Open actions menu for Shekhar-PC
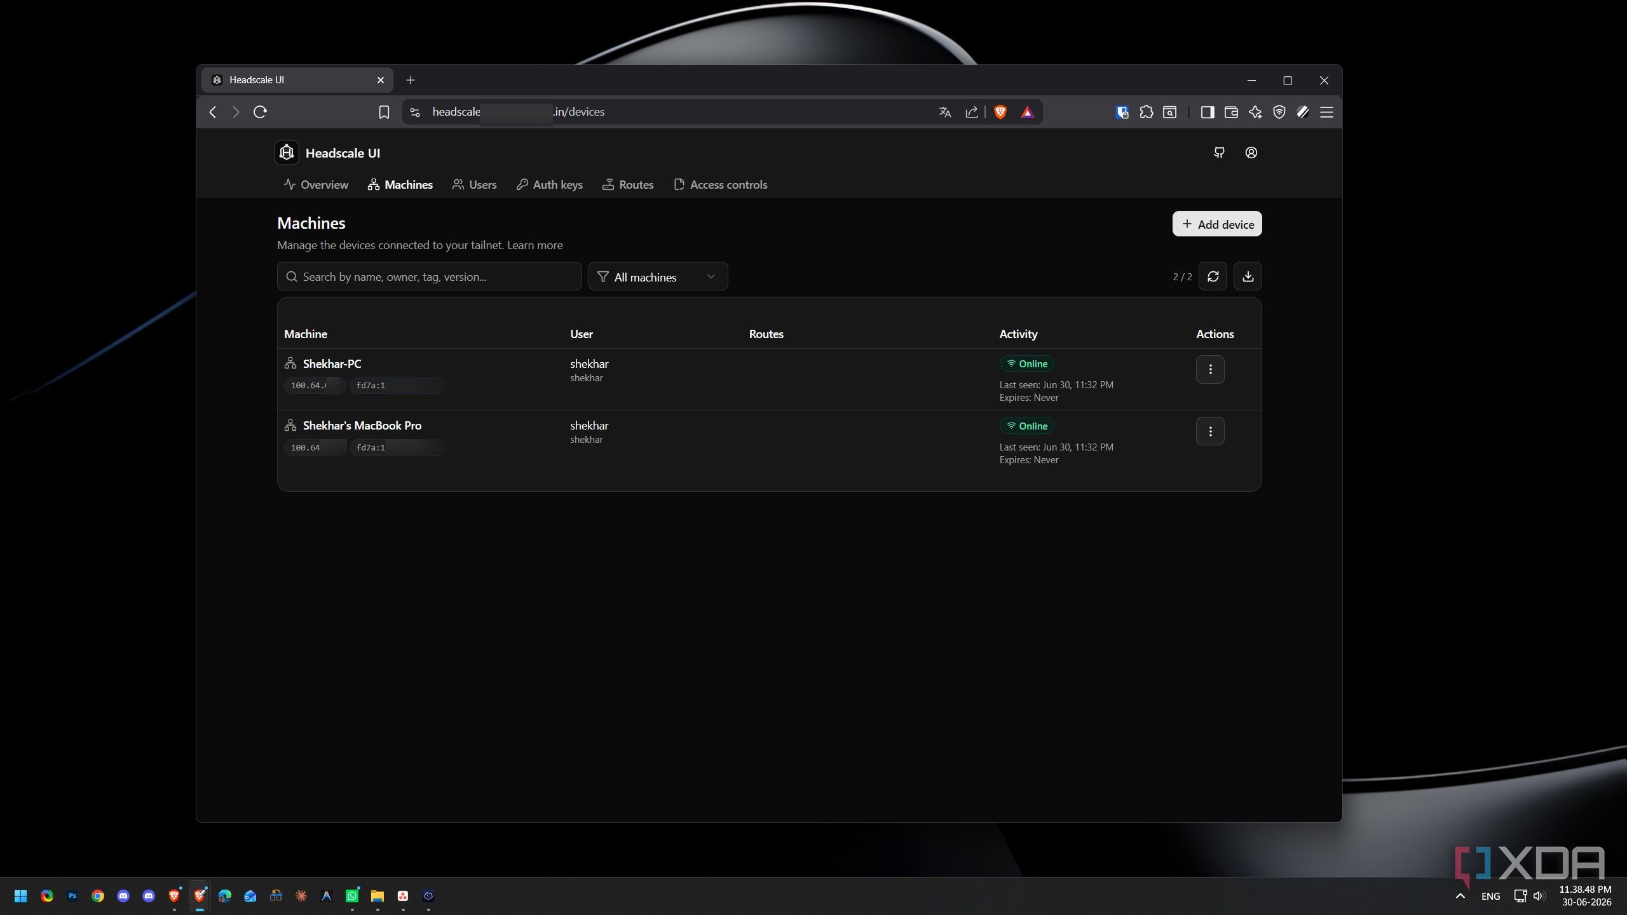The width and height of the screenshot is (1627, 915). pos(1210,369)
